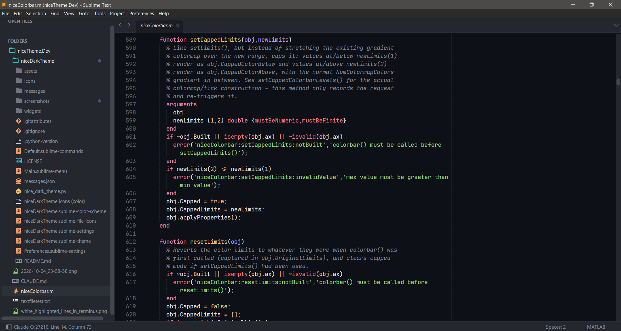Viewport: 621px width, 331px height.
Task: Open the Edit menu
Action: tap(18, 13)
